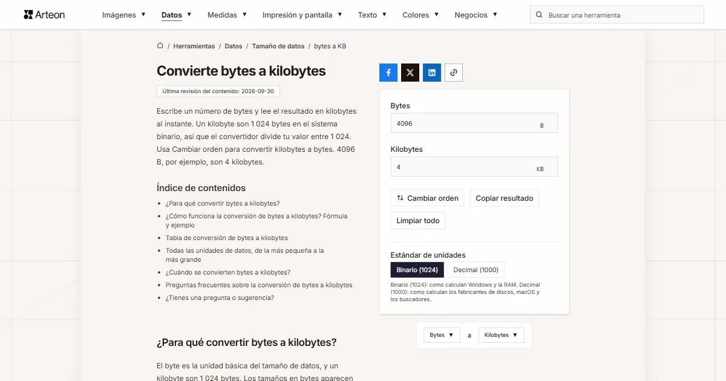Jump to ¿Cómo funciona la conversión section
Screen dimensions: 726x381
click(257, 221)
